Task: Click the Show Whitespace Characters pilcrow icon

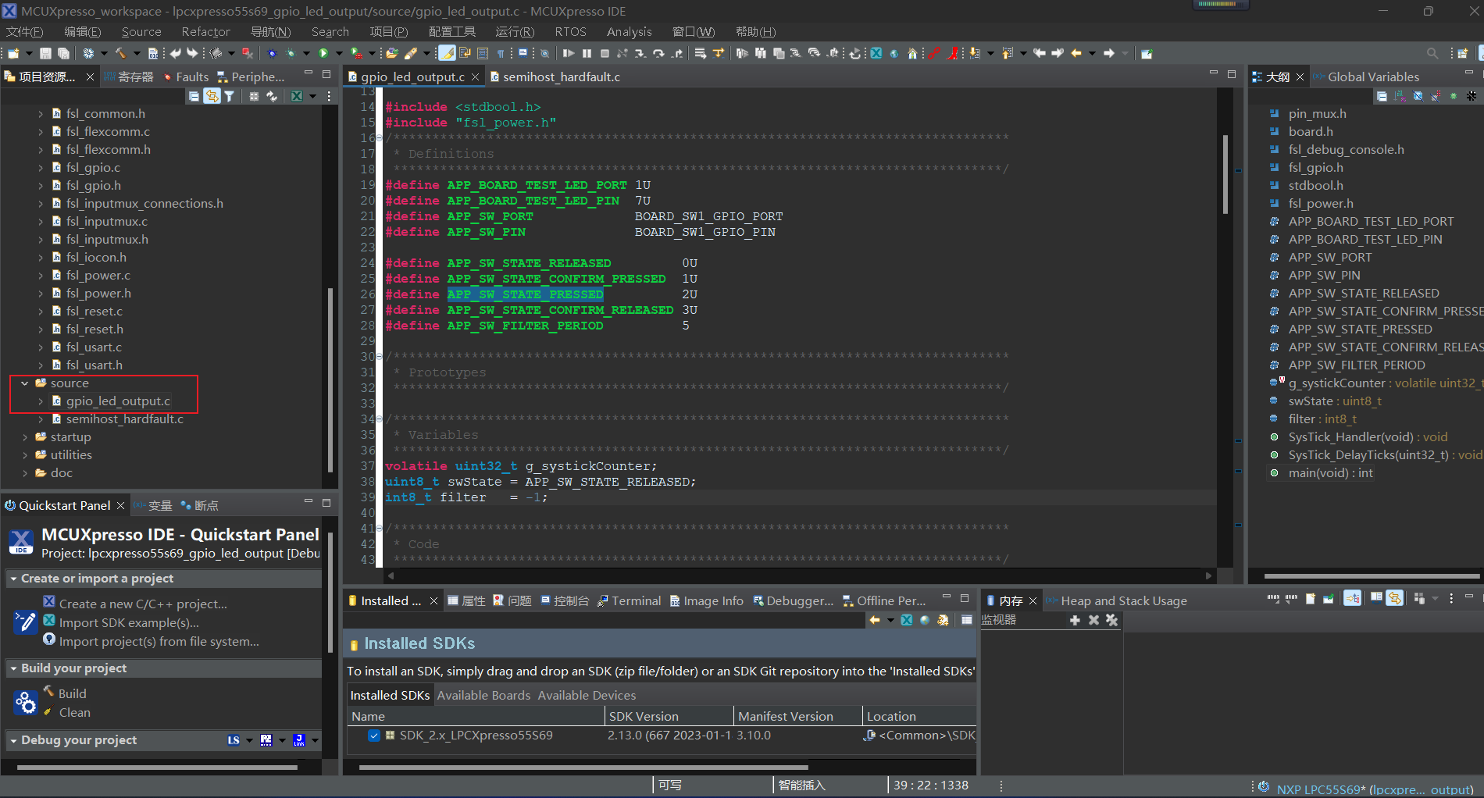Action: click(501, 53)
